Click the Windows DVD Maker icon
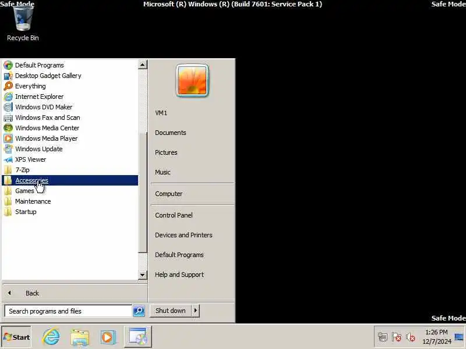Screen dimensions: 466x349 (8, 107)
